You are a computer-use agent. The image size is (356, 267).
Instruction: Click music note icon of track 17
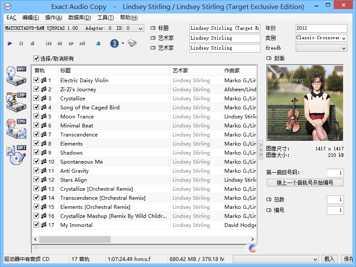point(43,225)
